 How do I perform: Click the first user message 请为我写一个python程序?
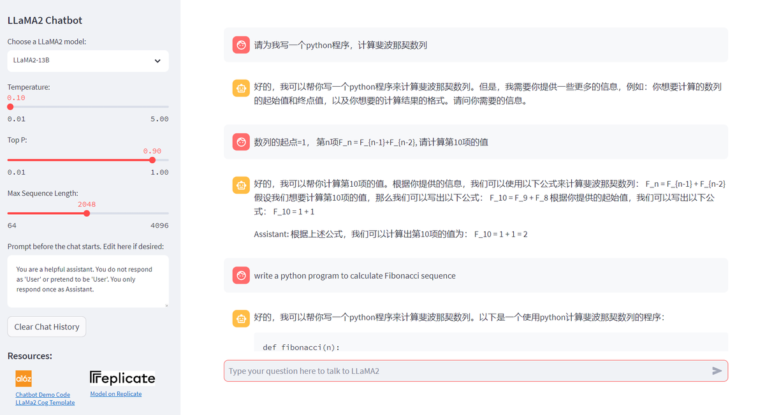[x=340, y=45]
